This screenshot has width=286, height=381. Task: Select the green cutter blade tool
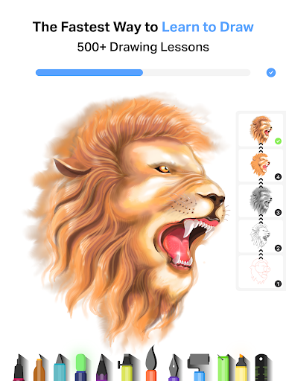tap(223, 368)
